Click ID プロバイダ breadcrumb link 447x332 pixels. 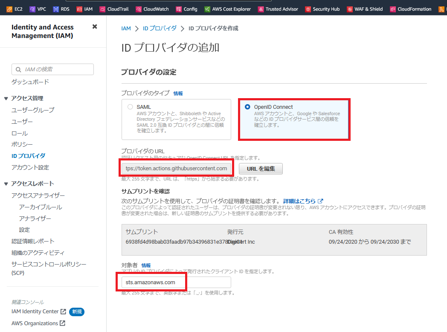point(160,29)
